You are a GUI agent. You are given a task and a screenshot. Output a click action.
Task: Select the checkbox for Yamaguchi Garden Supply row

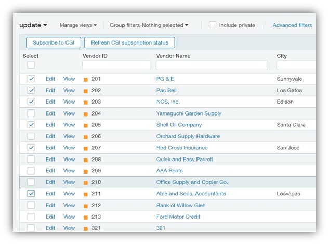(x=31, y=113)
